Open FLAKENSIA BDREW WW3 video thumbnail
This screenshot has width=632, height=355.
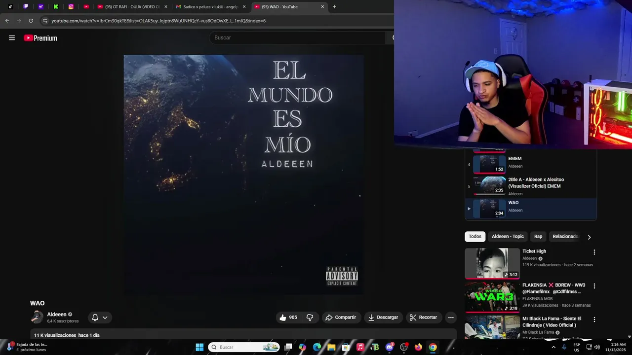coord(492,297)
